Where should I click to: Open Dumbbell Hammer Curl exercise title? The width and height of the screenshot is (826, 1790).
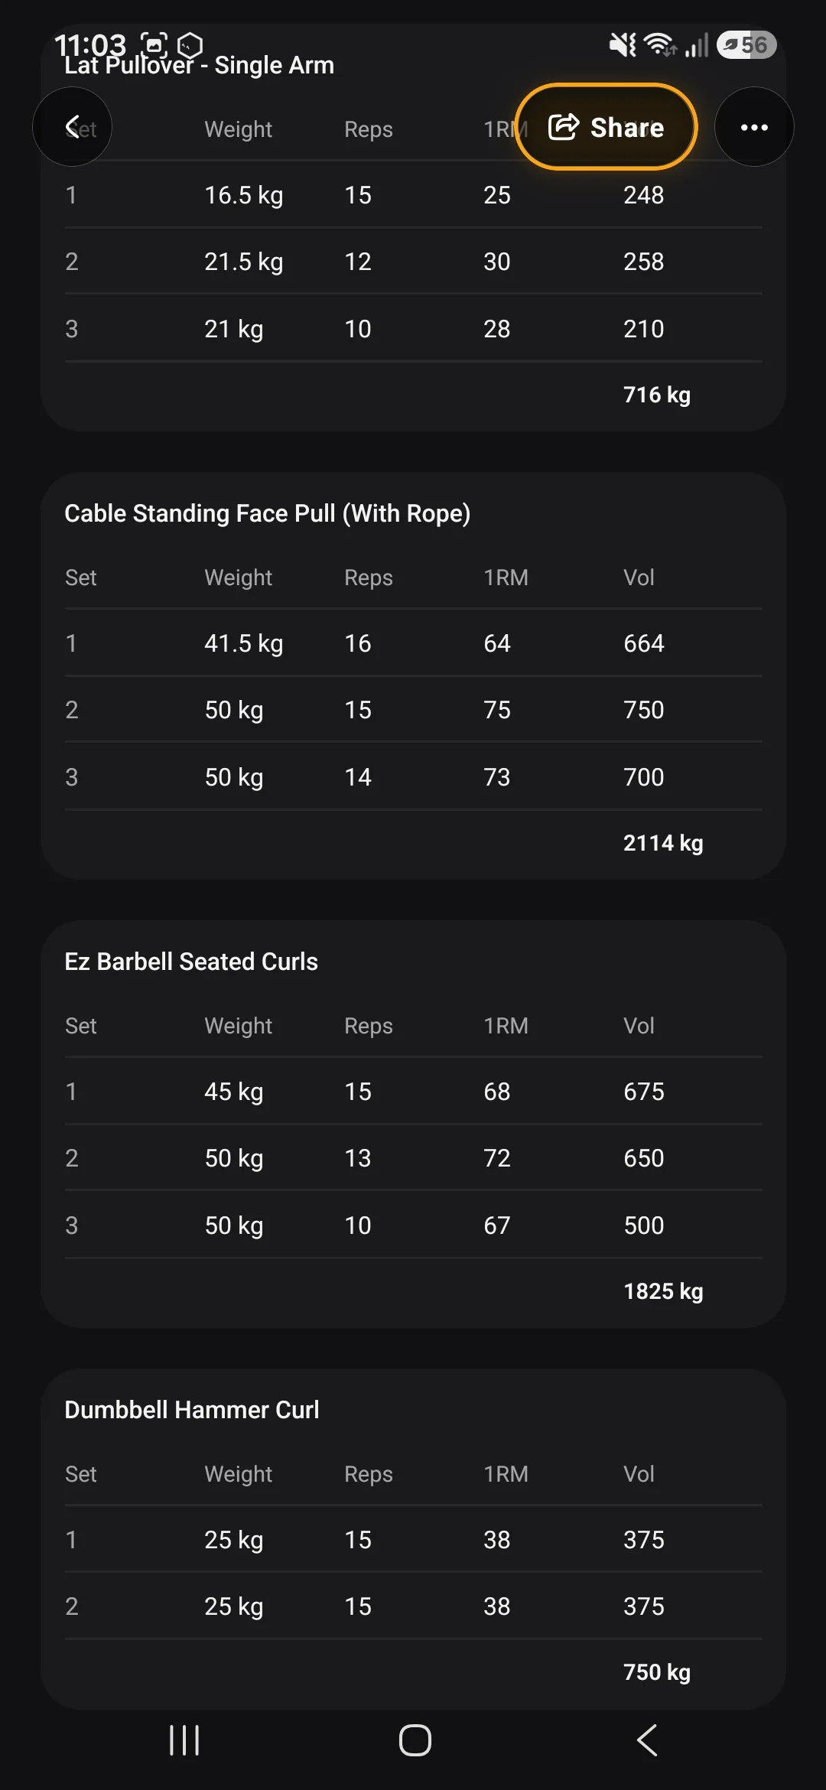[191, 1410]
